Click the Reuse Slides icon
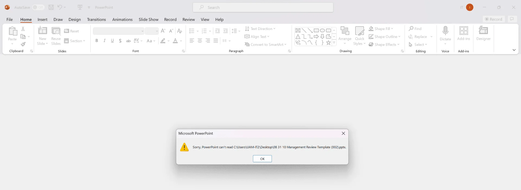Screen dimensions: 521x190 click(x=56, y=31)
